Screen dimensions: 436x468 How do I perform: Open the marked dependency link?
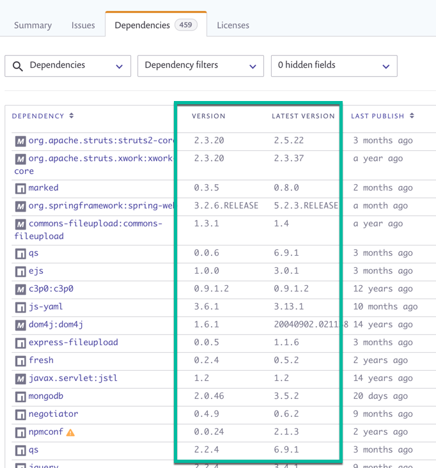pyautogui.click(x=43, y=188)
